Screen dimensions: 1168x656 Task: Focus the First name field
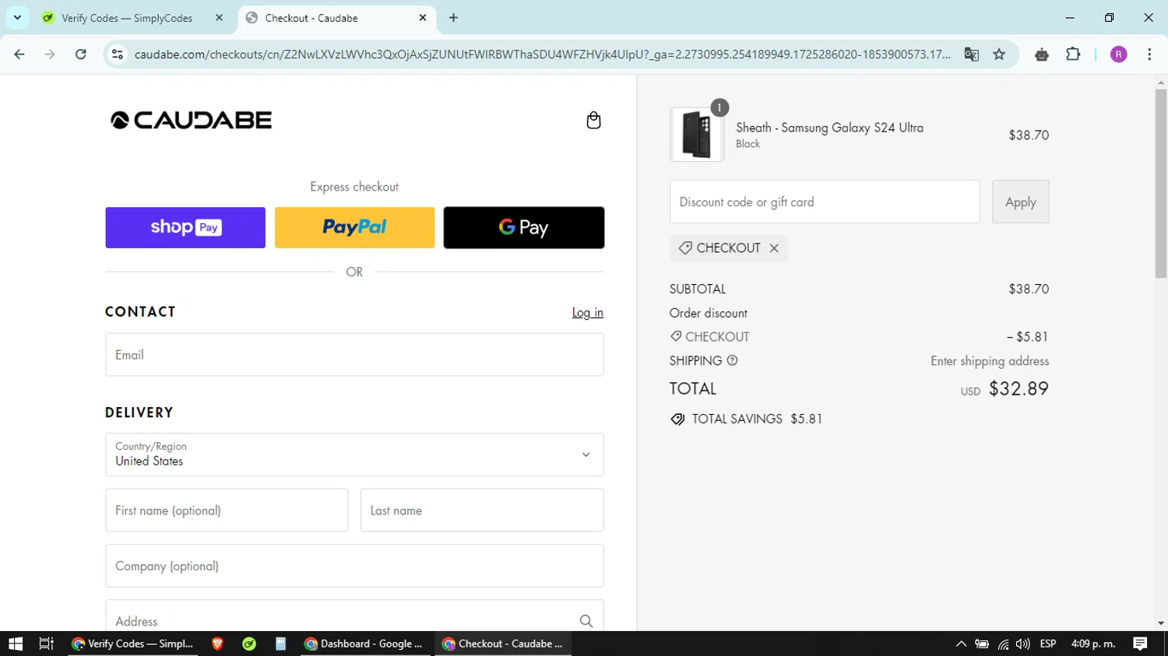pyautogui.click(x=227, y=510)
